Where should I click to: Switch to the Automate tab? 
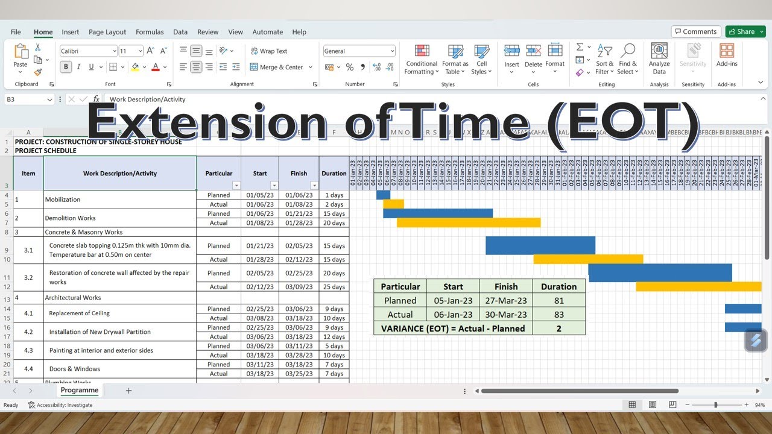[268, 32]
